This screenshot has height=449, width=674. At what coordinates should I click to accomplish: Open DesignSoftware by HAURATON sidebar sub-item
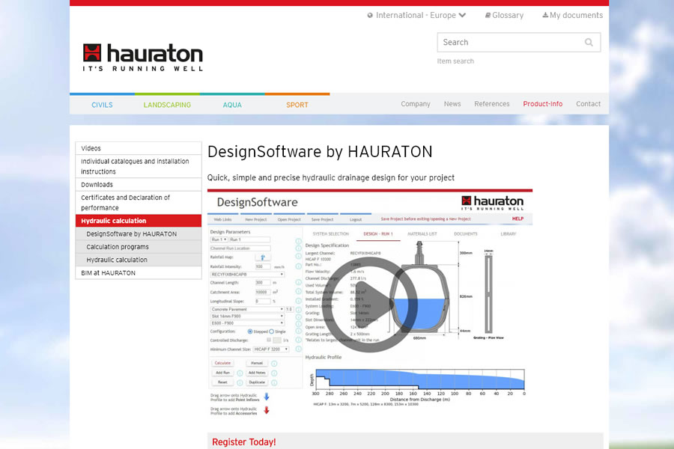[x=139, y=233]
